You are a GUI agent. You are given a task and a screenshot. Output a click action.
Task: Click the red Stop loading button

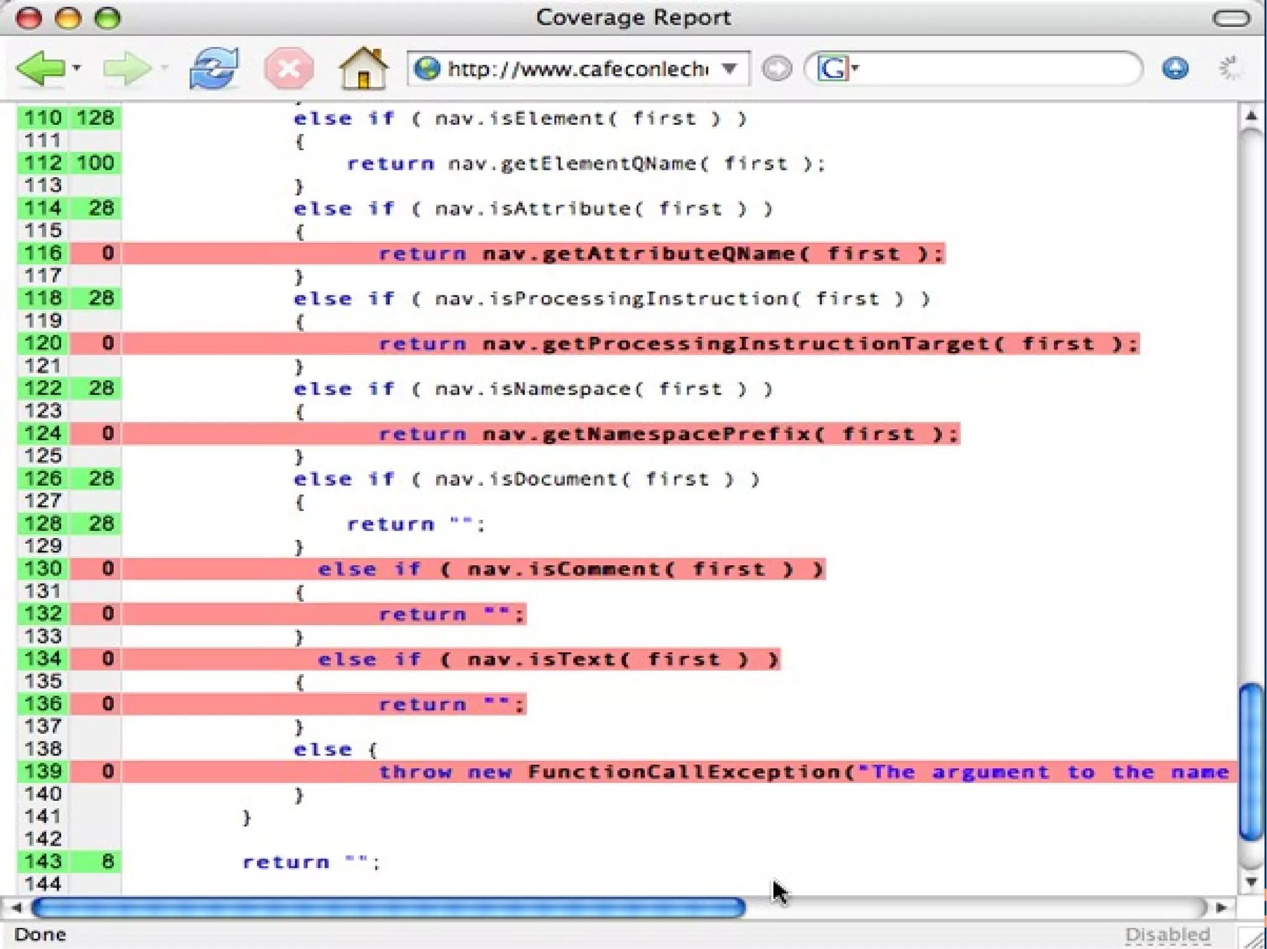coord(288,68)
